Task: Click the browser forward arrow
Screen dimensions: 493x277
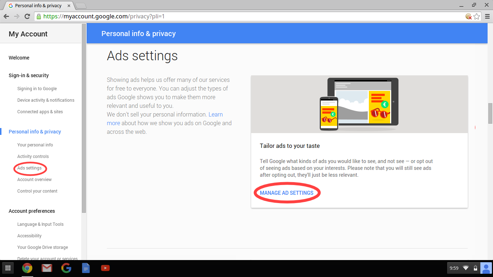Action: [17, 16]
